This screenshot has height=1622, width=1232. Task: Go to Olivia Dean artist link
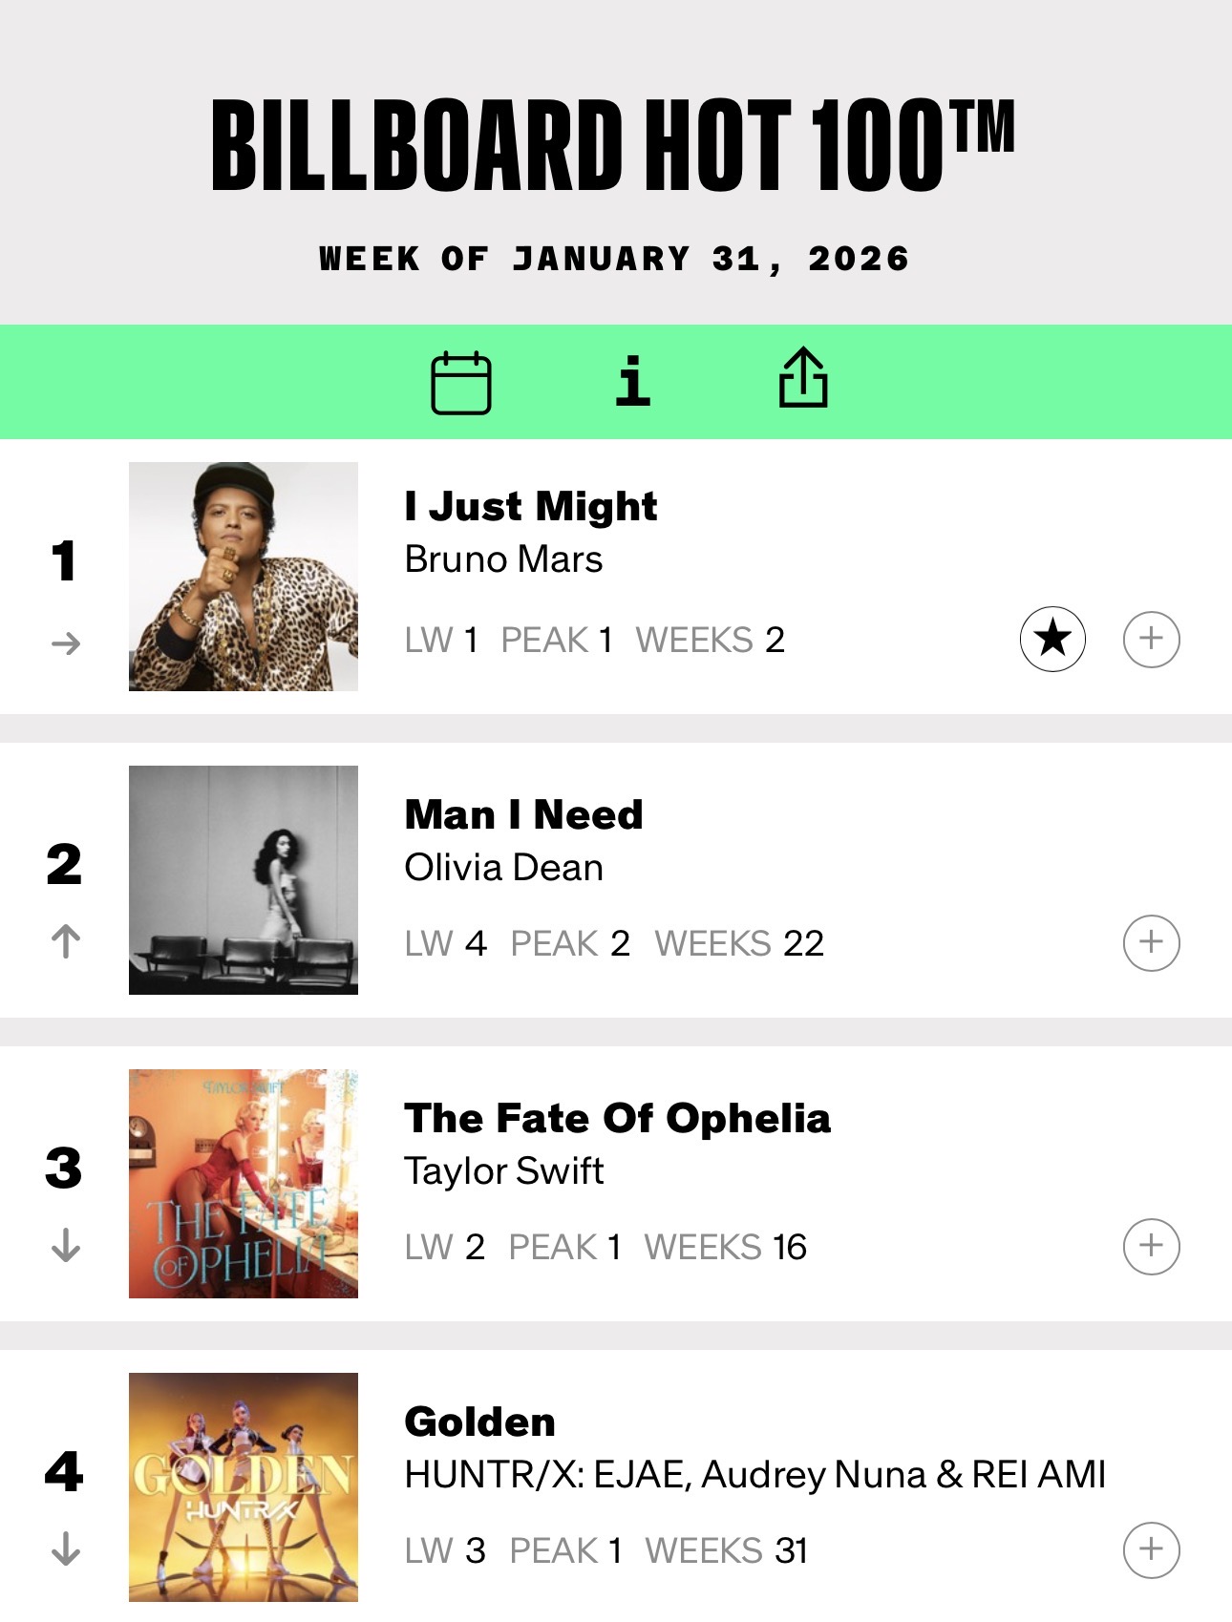tap(503, 868)
